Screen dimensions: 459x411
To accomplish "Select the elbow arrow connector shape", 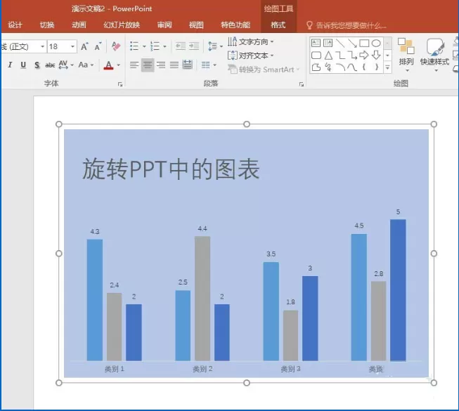I will tap(352, 55).
